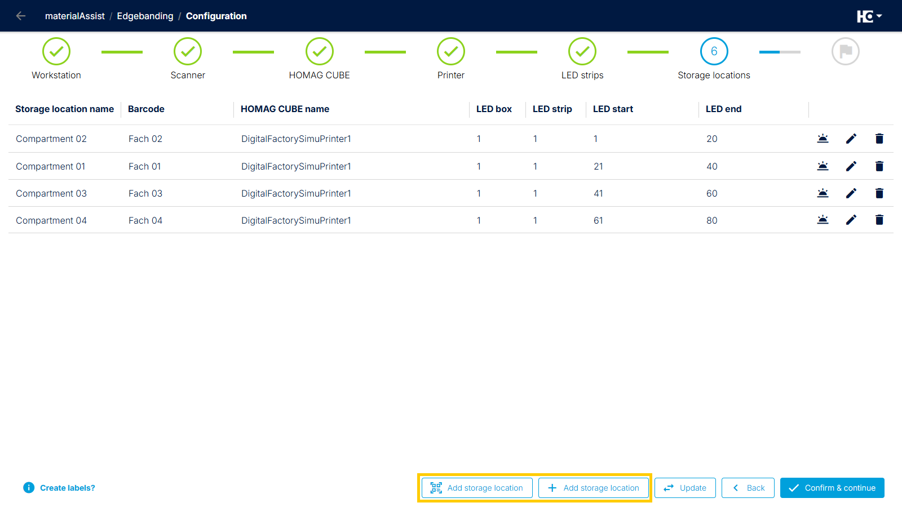Add storage location via QR scan button
Image resolution: width=902 pixels, height=507 pixels.
pyautogui.click(x=477, y=488)
